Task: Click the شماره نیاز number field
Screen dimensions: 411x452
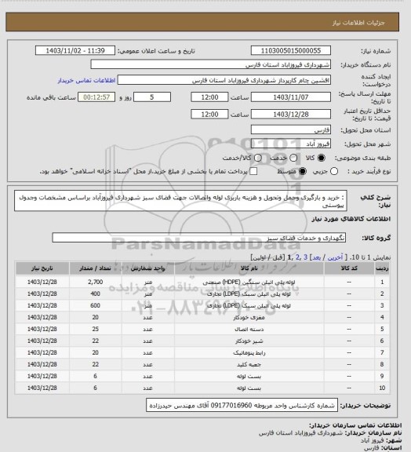Action: tap(290, 50)
